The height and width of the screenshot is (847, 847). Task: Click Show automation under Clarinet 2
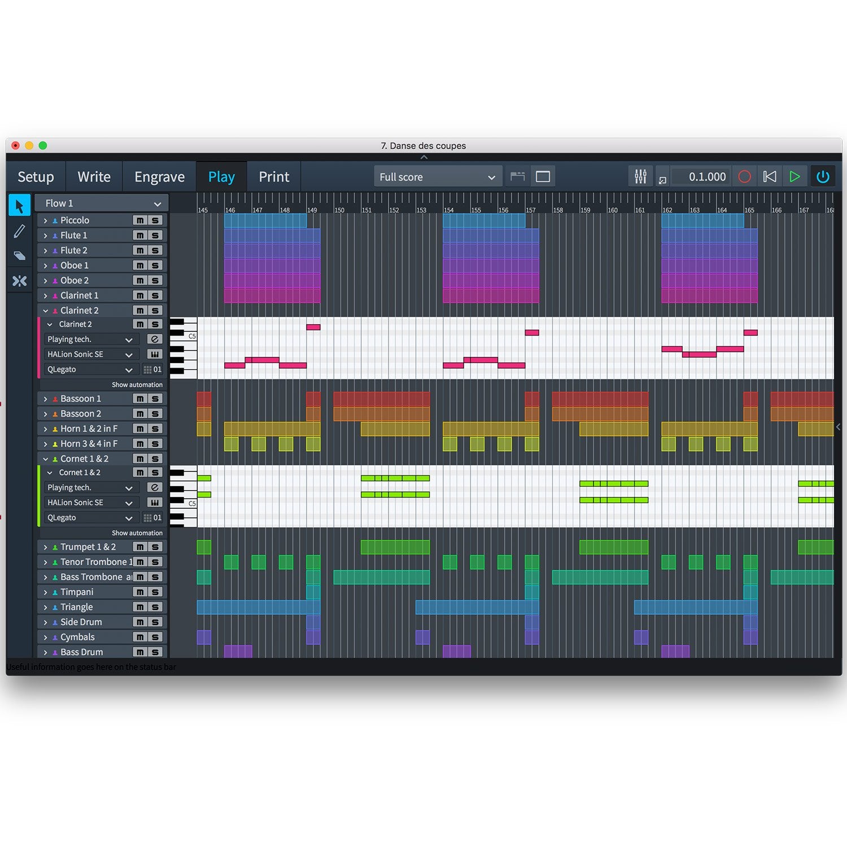coord(137,385)
